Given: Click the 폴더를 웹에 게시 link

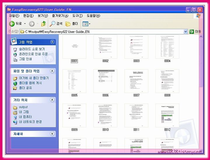Looking at the screenshot, I should click(30, 83).
